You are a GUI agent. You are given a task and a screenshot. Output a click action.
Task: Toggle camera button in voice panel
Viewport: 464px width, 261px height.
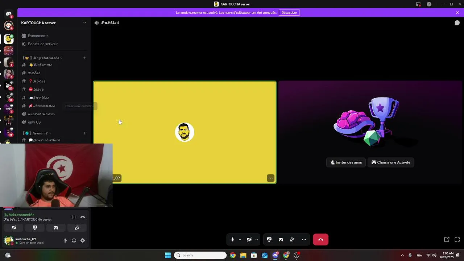14,228
